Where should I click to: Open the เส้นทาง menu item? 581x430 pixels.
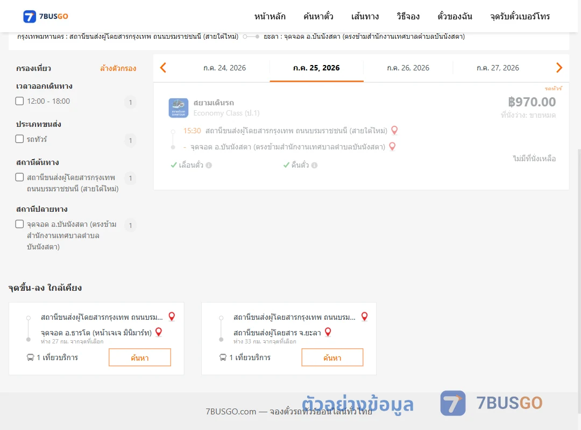click(365, 16)
